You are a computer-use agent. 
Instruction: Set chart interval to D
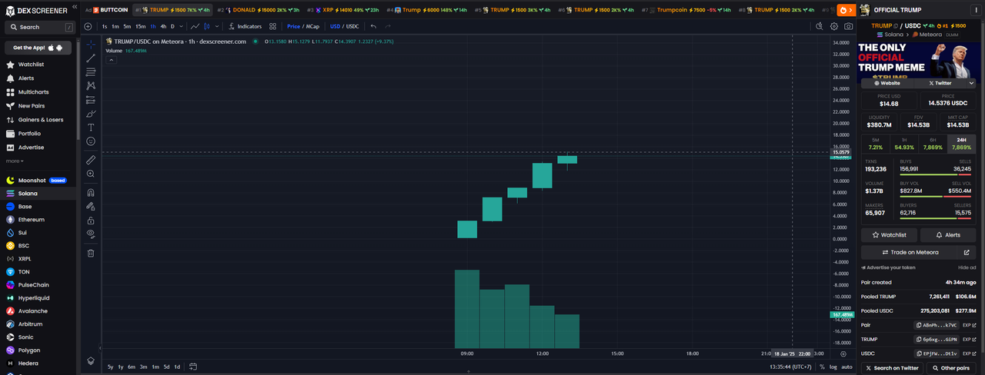click(172, 26)
